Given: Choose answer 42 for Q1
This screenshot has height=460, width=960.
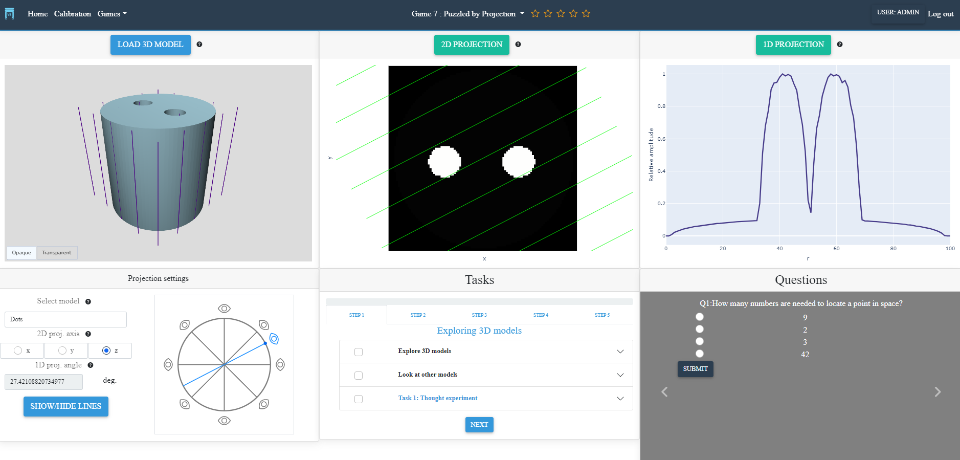Looking at the screenshot, I should 700,354.
